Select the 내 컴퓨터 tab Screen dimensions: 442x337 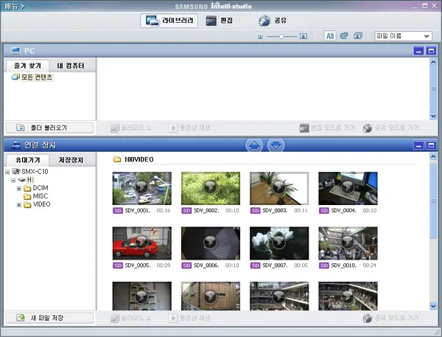point(72,66)
